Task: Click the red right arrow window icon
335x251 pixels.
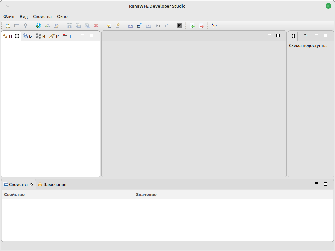Action: [201, 25]
